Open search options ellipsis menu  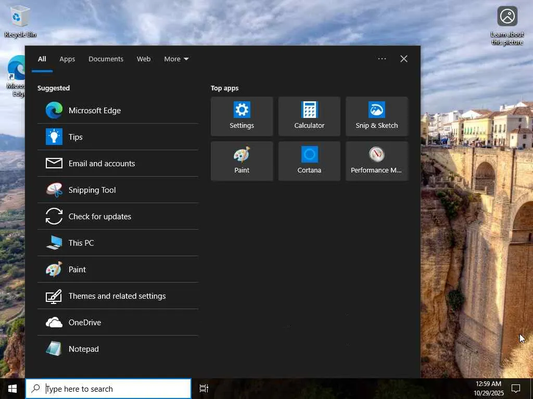pyautogui.click(x=382, y=59)
